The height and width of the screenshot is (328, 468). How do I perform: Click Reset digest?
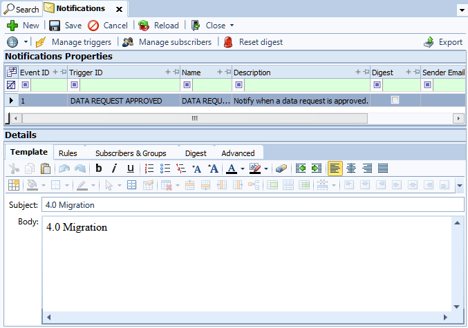(x=253, y=42)
